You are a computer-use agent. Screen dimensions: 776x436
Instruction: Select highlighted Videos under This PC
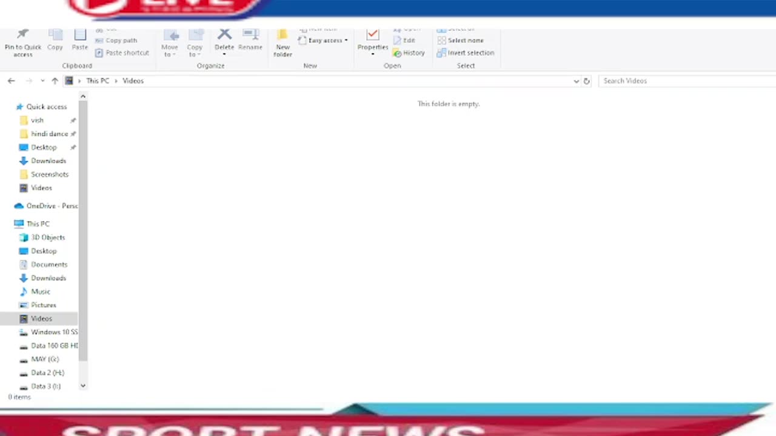39,319
